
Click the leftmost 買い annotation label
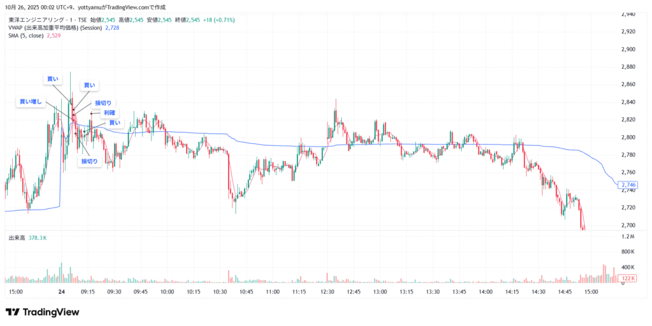(x=53, y=79)
